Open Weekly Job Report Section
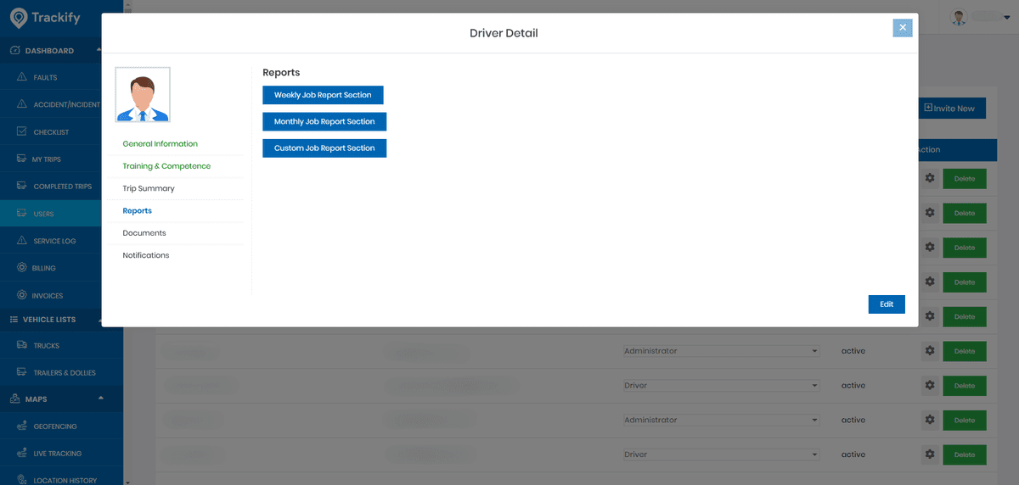1019x485 pixels. pos(323,95)
